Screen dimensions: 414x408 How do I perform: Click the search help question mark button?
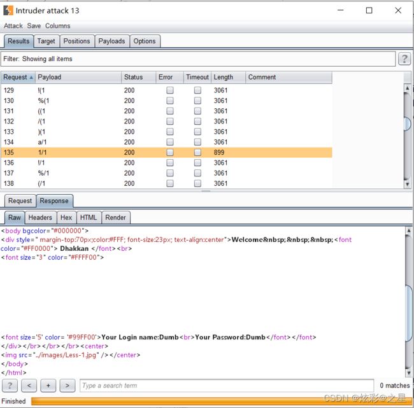10,386
